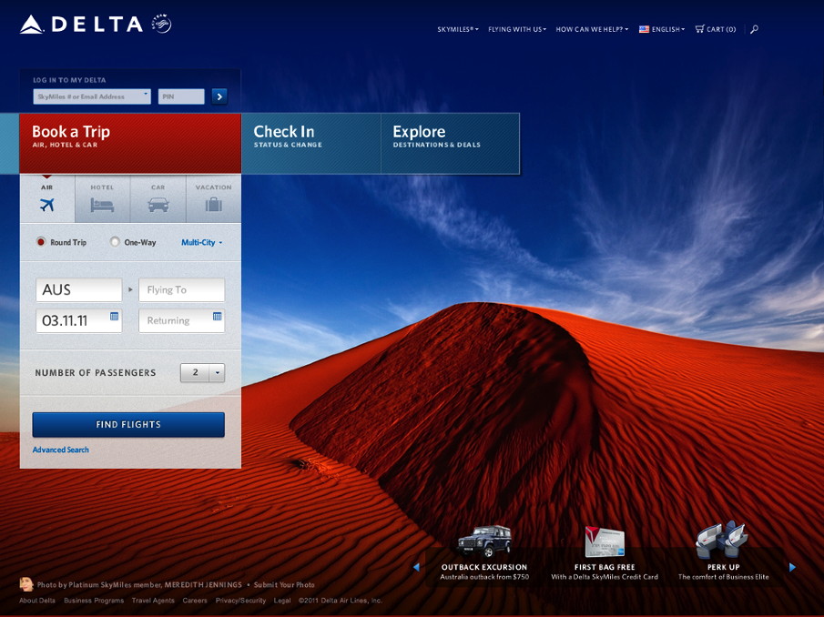Click the Flying To field
This screenshot has height=617, width=824.
point(182,290)
